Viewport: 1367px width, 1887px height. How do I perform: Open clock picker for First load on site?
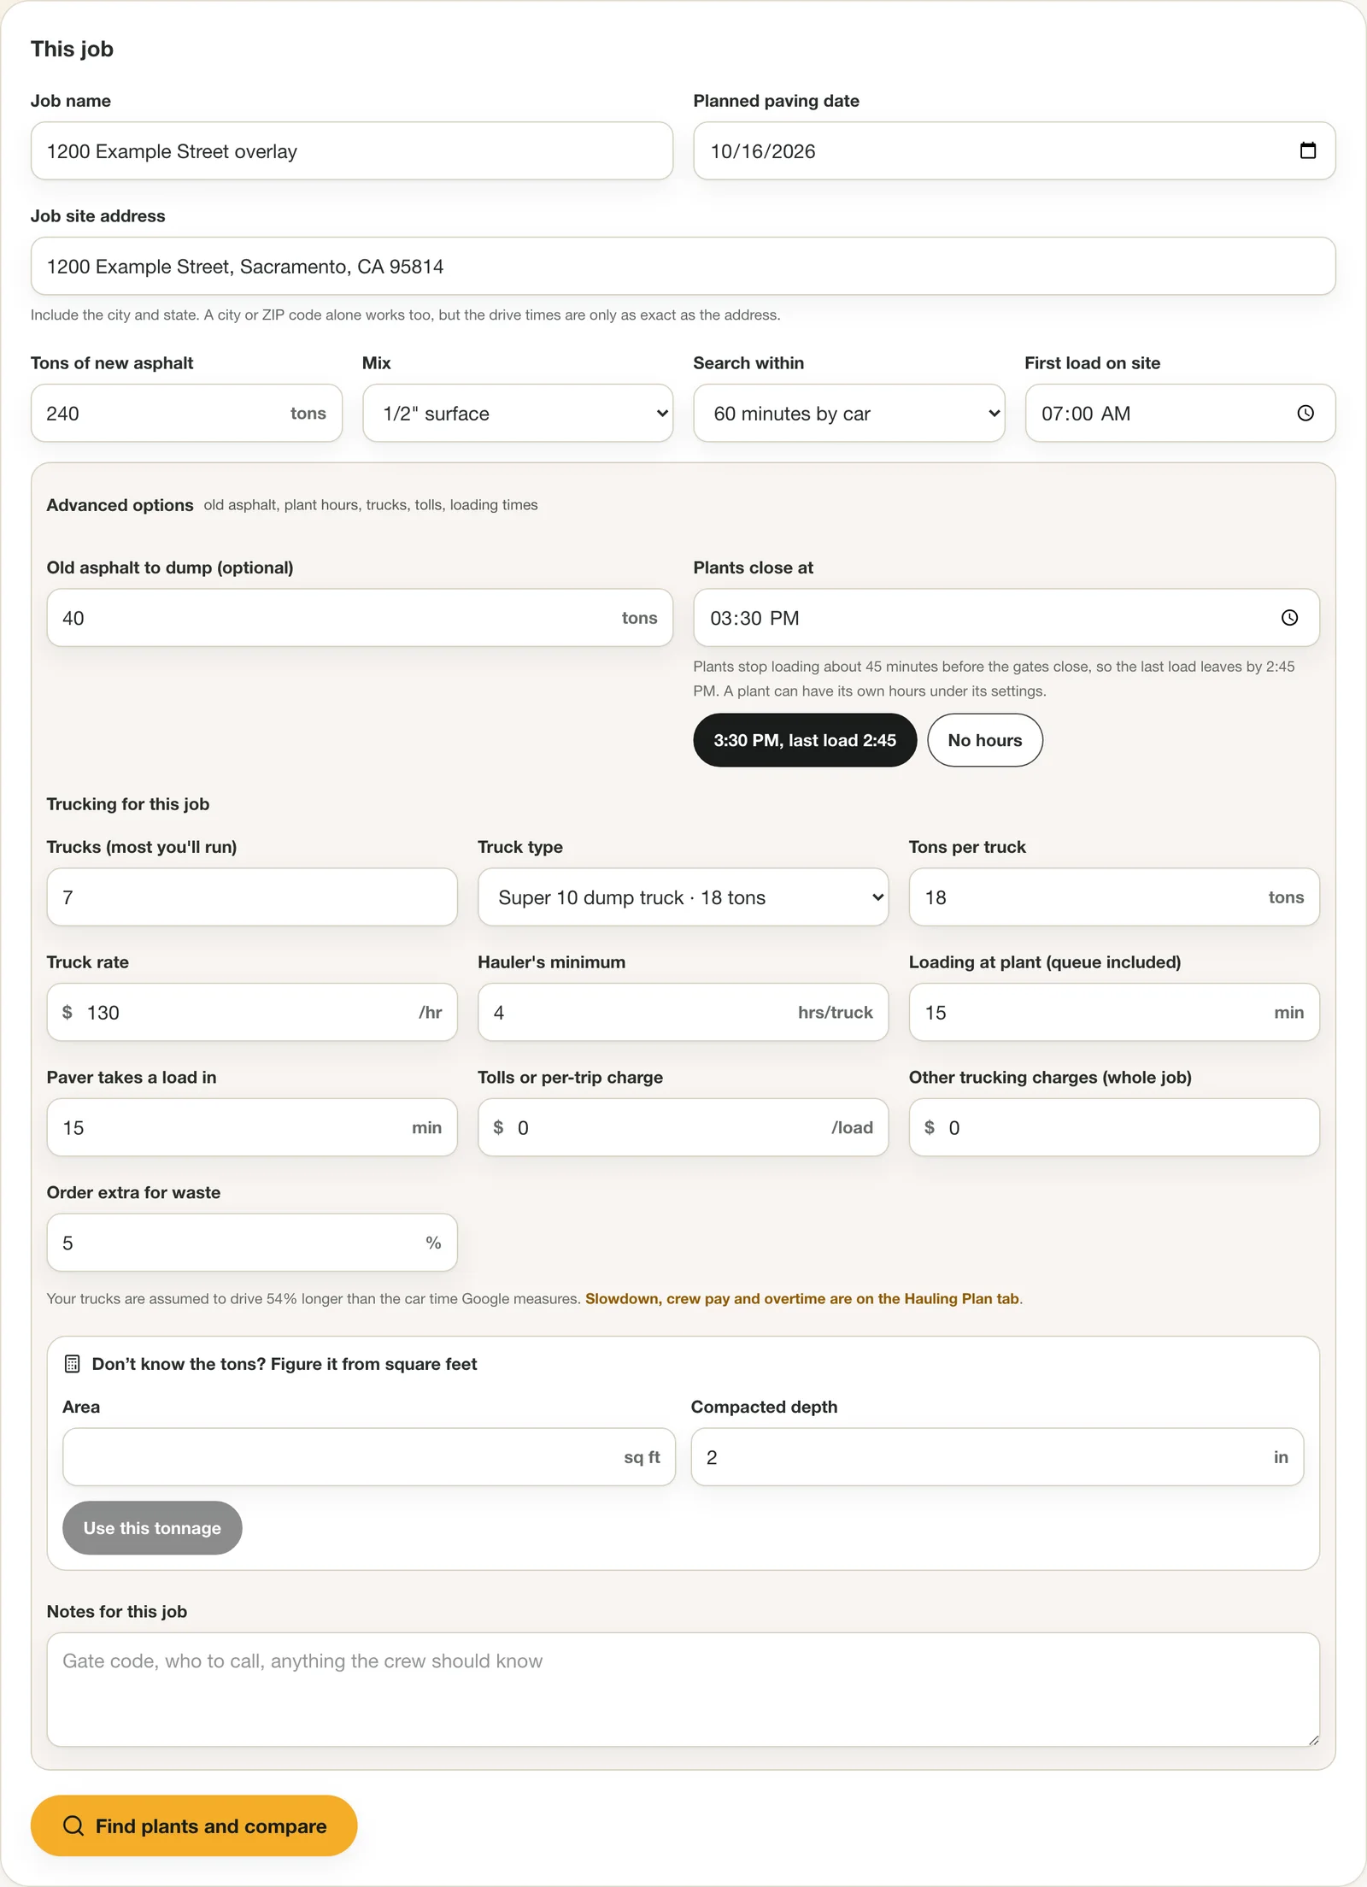coord(1305,413)
